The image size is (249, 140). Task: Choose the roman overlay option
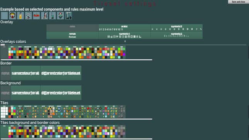(x=73, y=35)
